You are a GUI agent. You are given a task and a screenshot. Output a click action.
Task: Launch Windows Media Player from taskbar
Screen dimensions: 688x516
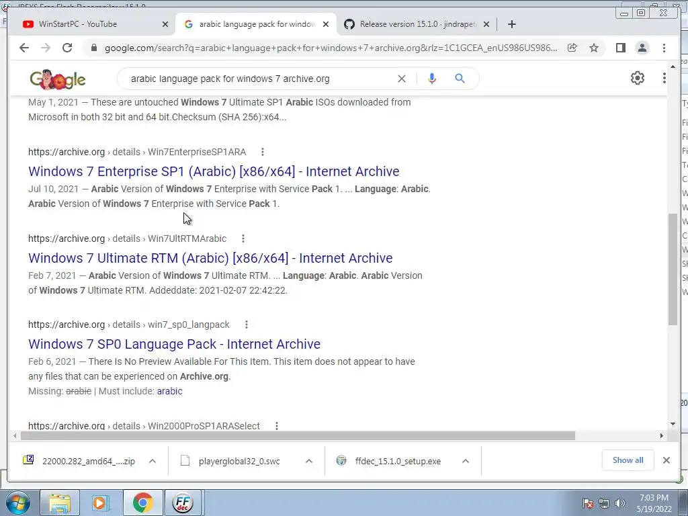101,503
